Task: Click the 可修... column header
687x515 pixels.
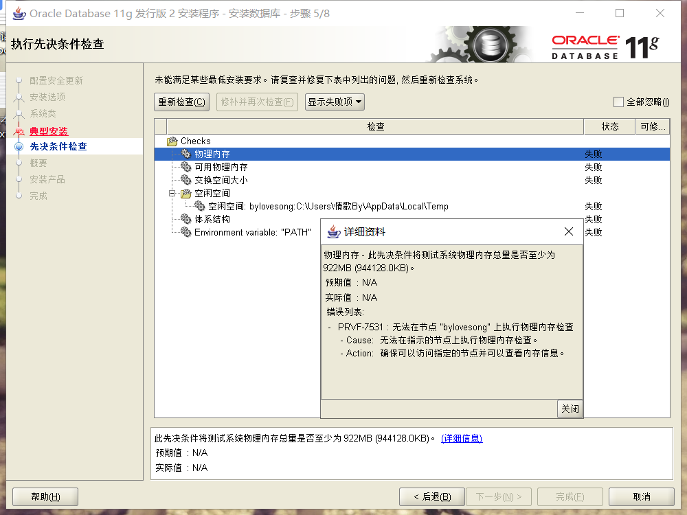Action: click(x=653, y=126)
